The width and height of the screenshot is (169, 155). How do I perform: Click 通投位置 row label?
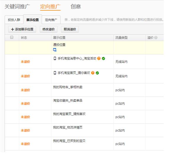coord(59,45)
